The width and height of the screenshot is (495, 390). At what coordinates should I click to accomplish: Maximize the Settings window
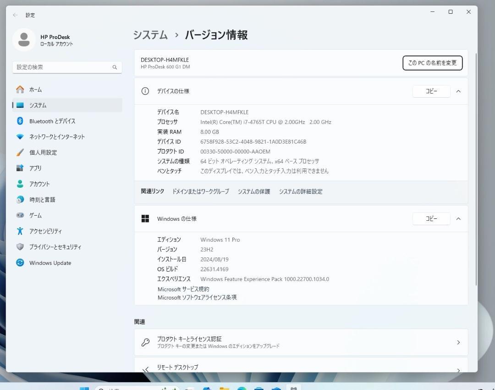pyautogui.click(x=451, y=11)
